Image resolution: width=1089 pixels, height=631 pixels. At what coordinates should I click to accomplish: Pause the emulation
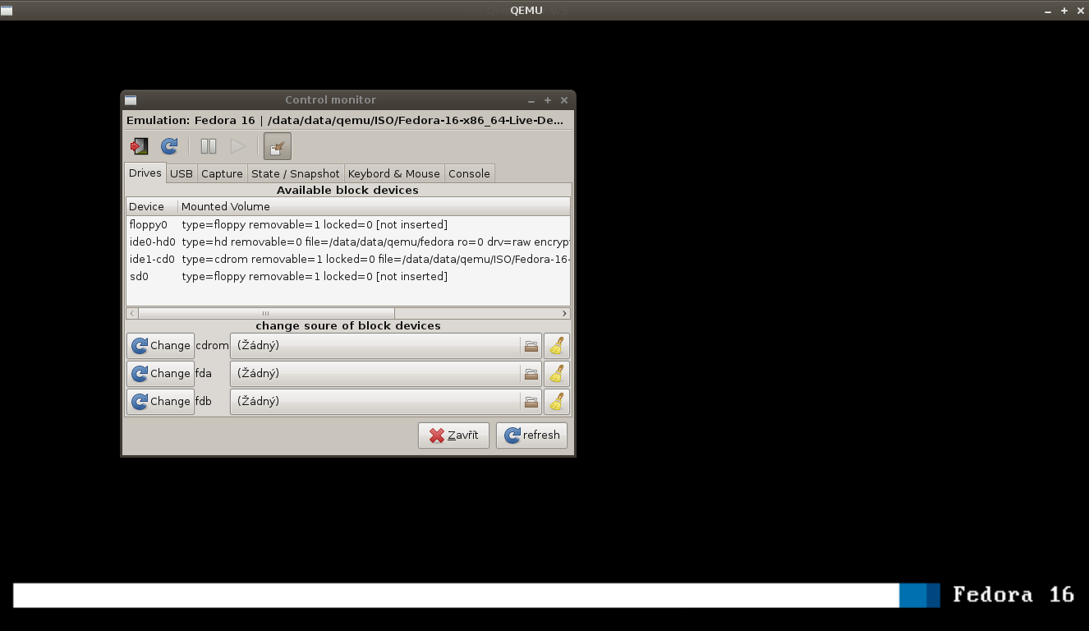209,146
